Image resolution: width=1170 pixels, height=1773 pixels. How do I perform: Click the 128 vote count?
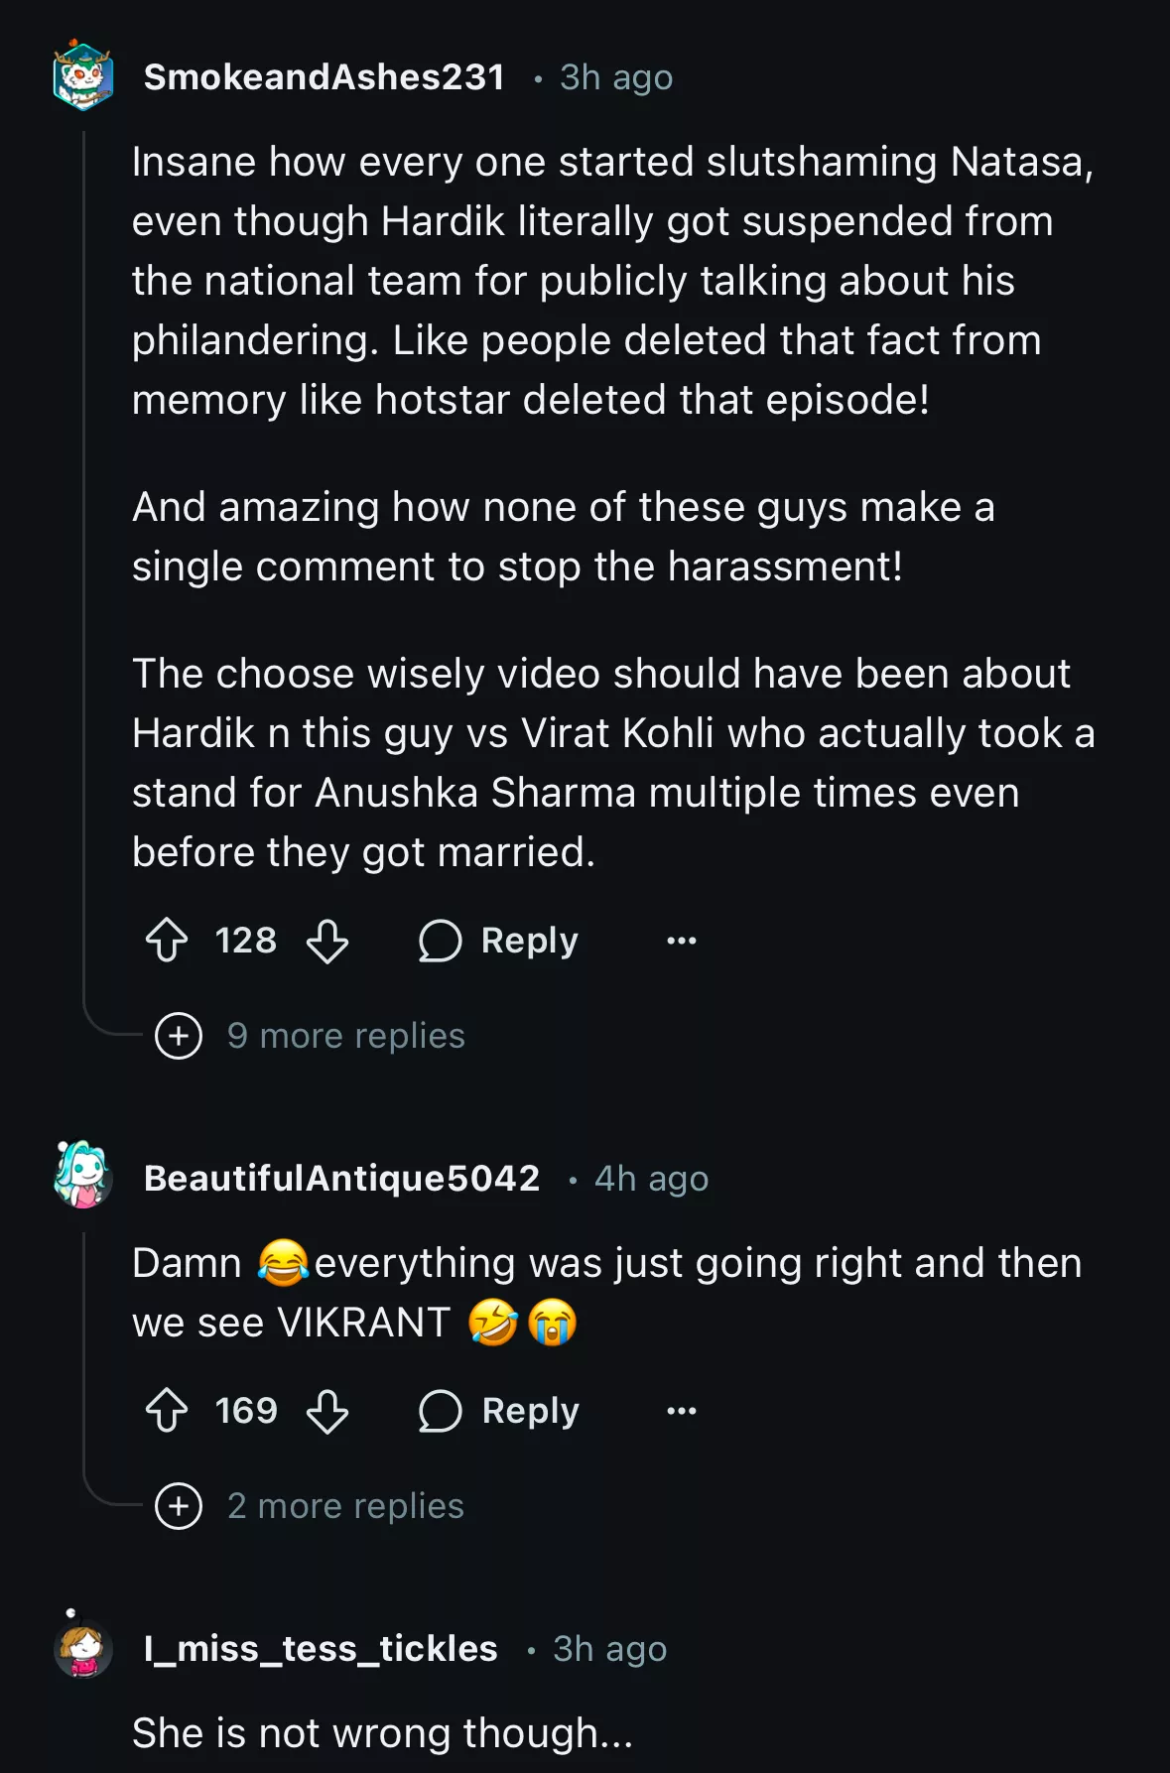point(246,941)
